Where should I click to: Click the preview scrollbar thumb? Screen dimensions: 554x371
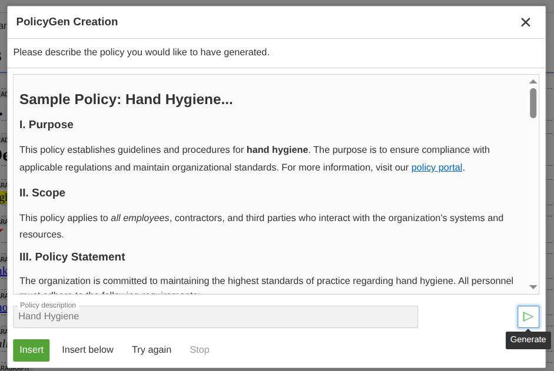533,103
